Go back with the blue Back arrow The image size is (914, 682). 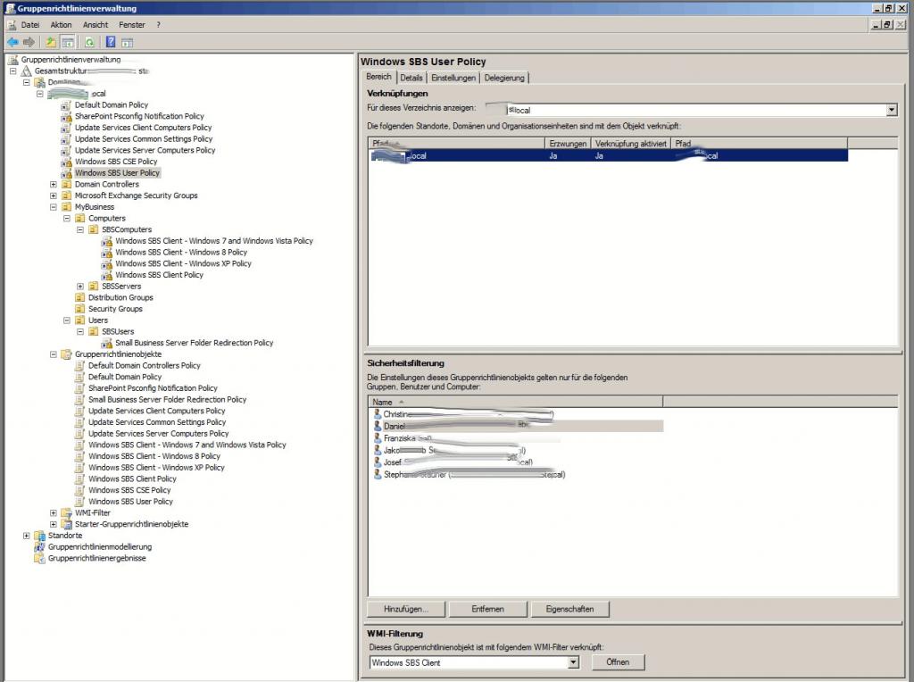click(x=12, y=42)
